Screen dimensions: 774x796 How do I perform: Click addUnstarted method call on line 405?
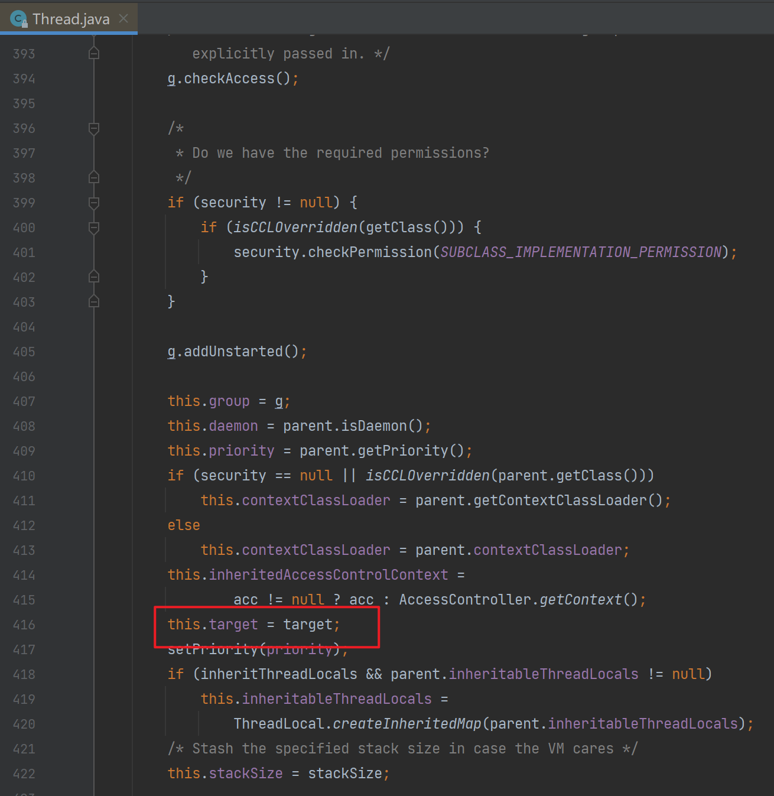click(x=233, y=352)
